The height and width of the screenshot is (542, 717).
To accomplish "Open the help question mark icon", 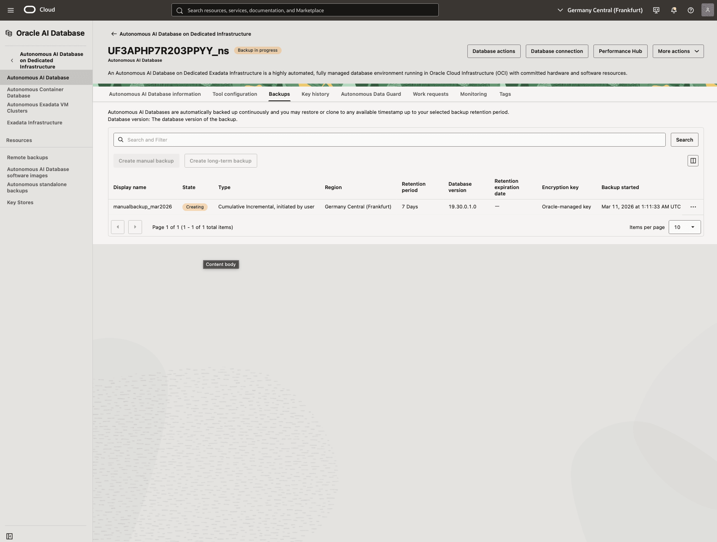I will pyautogui.click(x=691, y=10).
